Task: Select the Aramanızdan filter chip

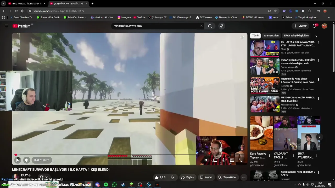Action: click(271, 36)
